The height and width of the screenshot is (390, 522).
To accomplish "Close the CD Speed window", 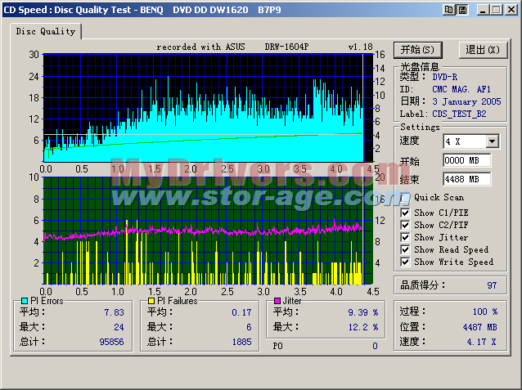I will point(511,9).
